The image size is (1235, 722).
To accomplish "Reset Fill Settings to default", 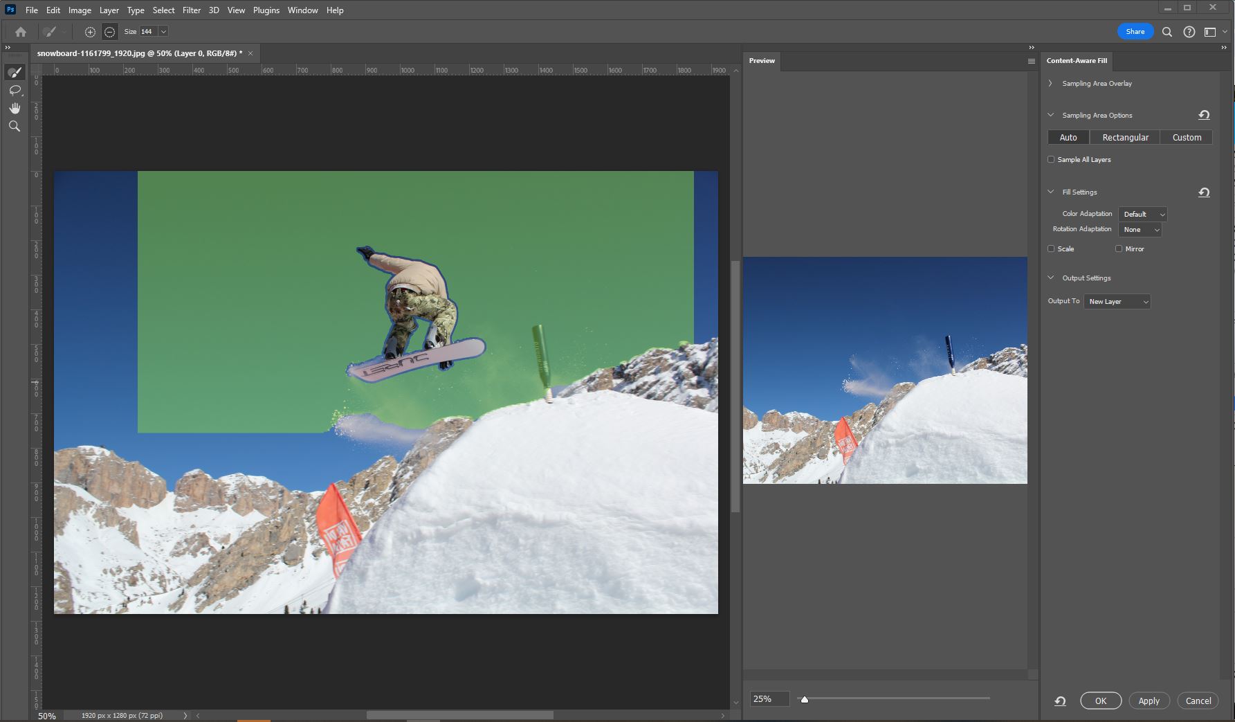I will click(x=1204, y=192).
